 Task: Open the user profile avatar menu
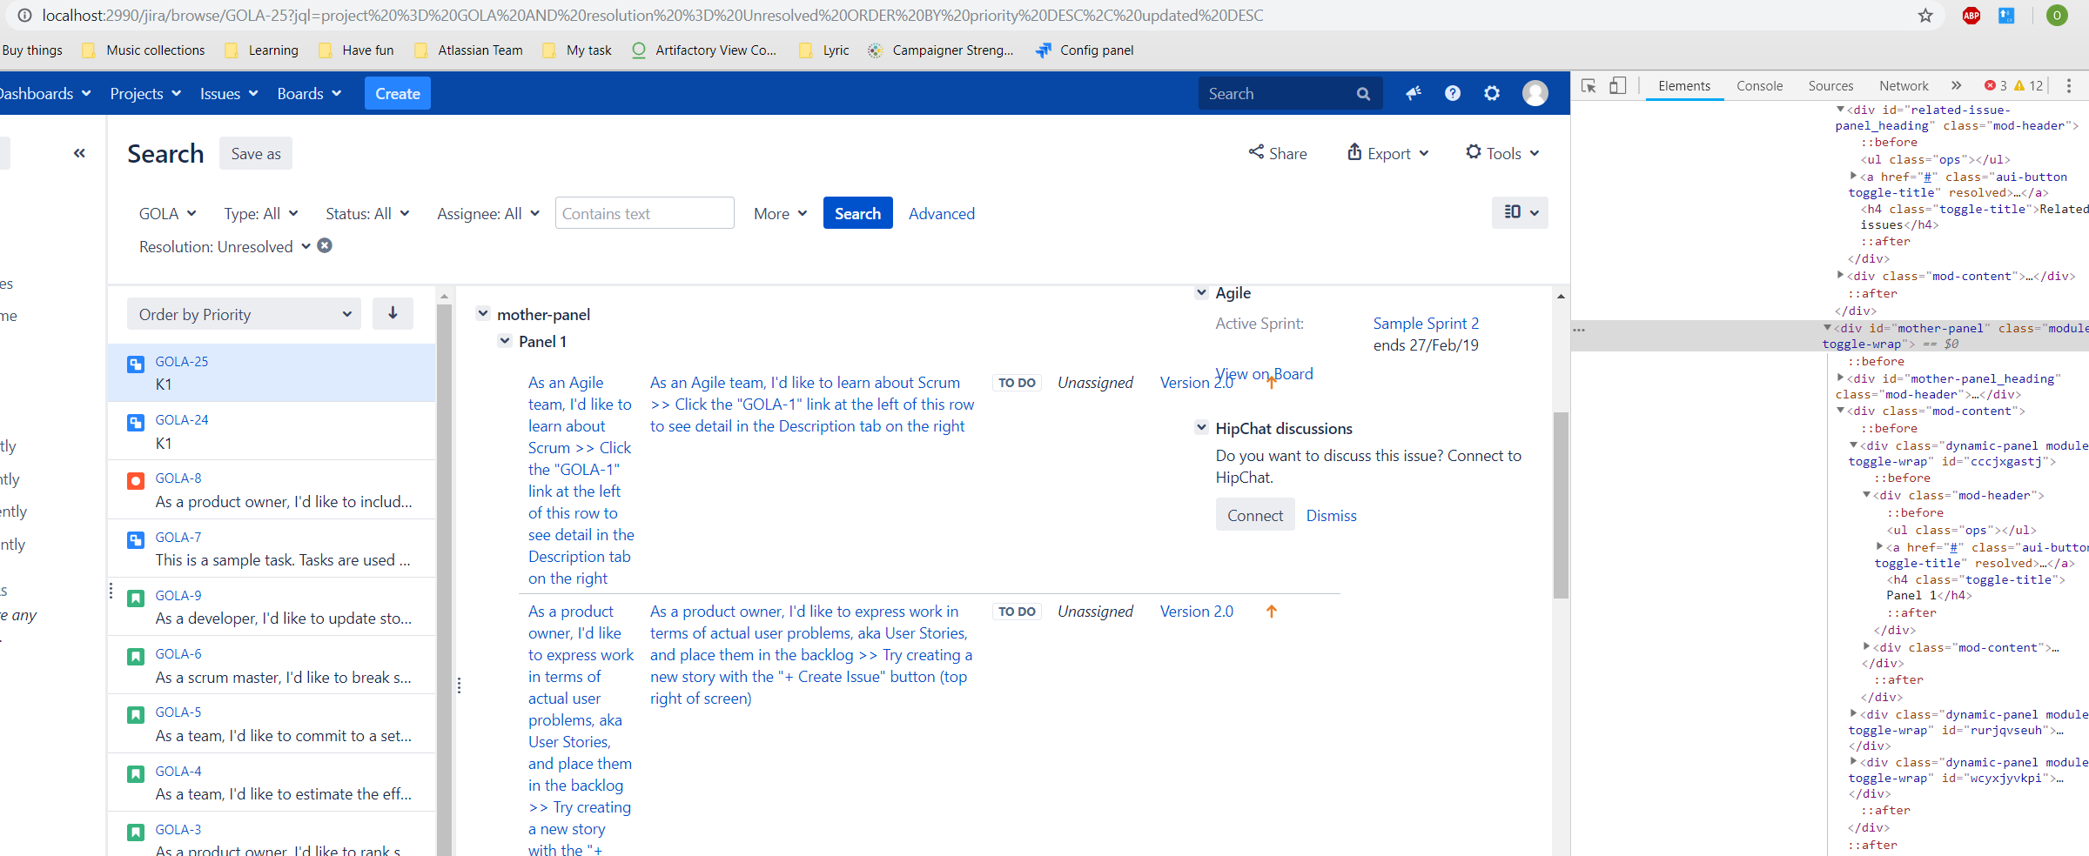pyautogui.click(x=1535, y=93)
